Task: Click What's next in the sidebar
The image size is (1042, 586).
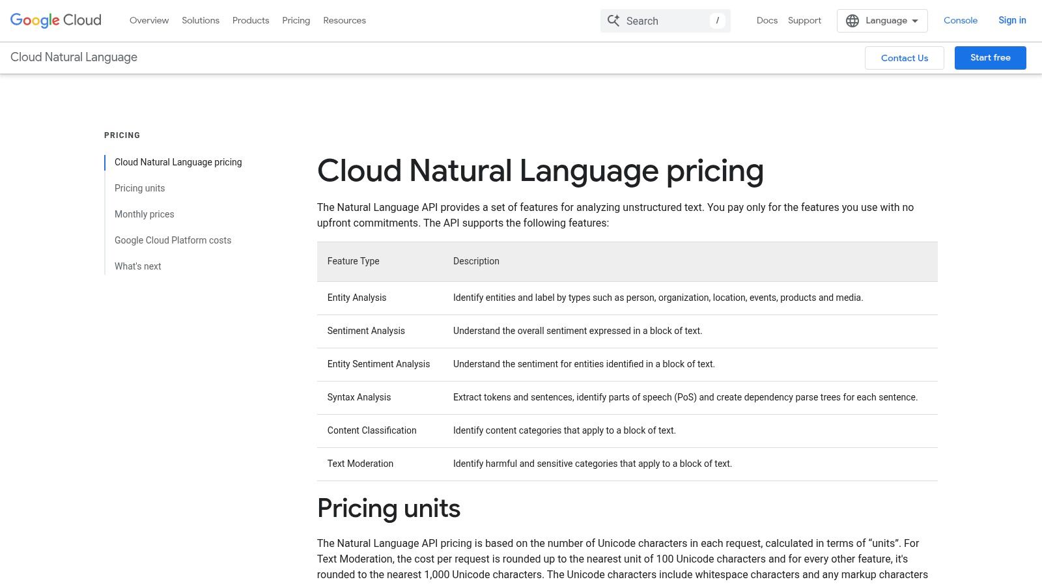Action: coord(137,266)
